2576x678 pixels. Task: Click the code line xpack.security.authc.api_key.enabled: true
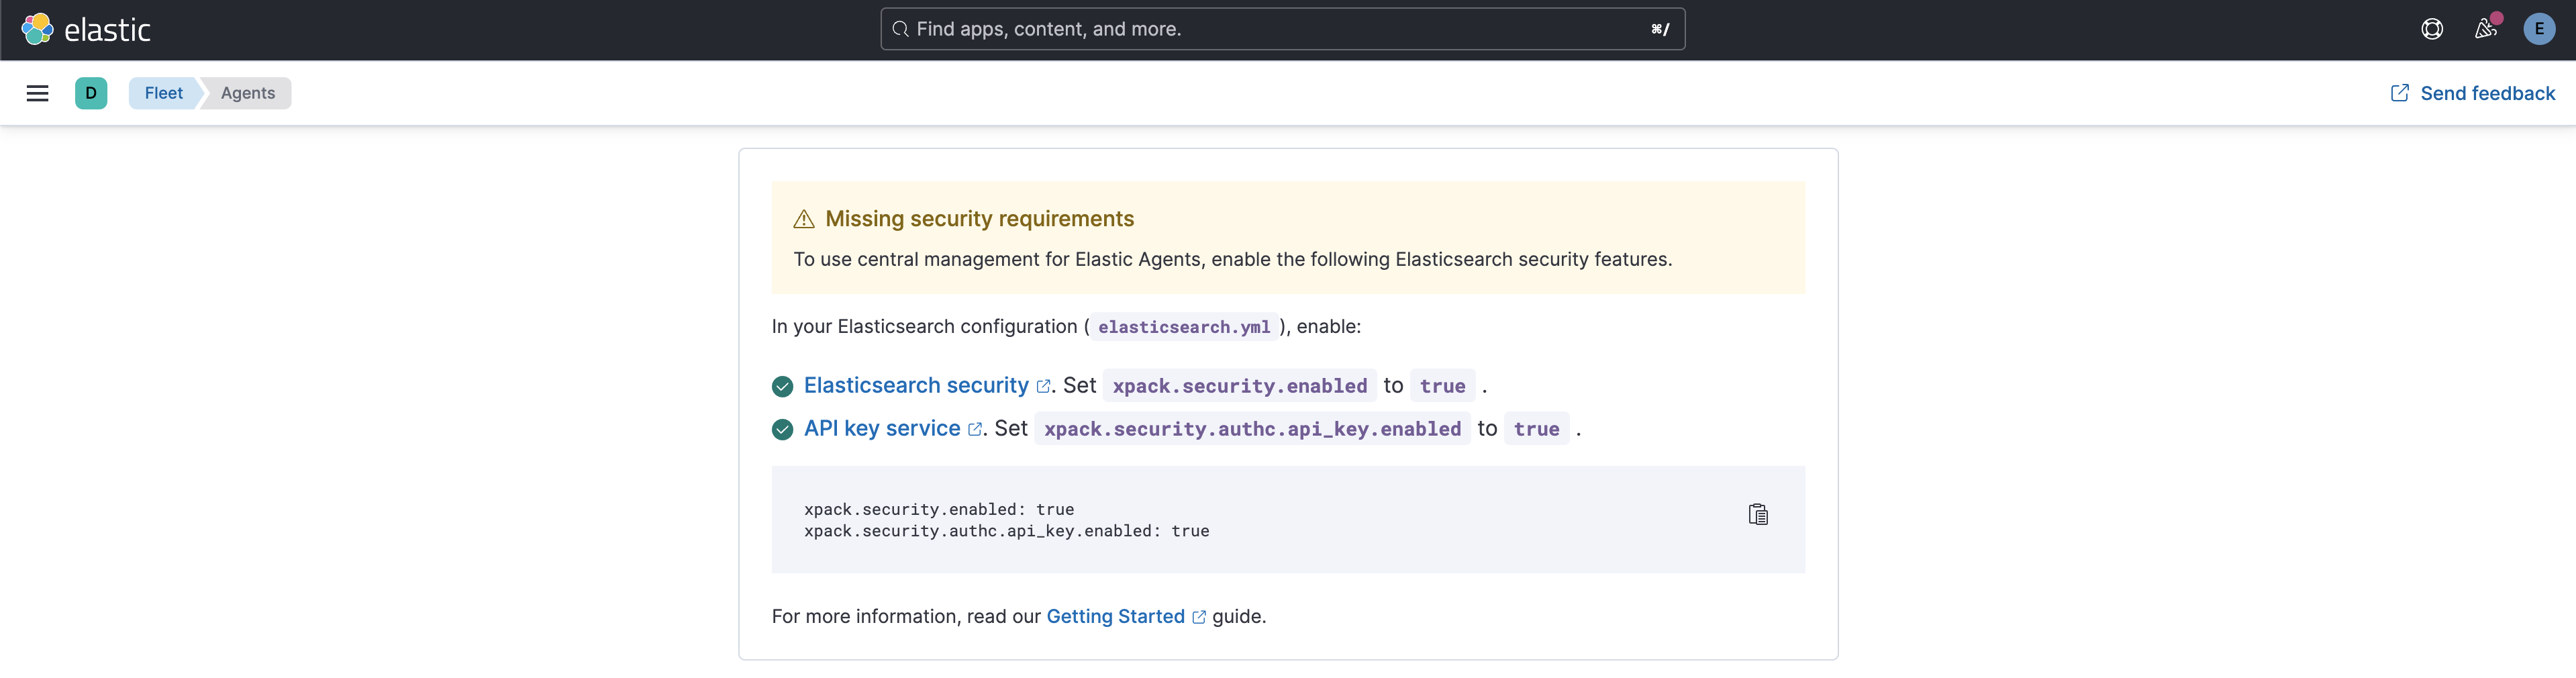(x=1006, y=531)
